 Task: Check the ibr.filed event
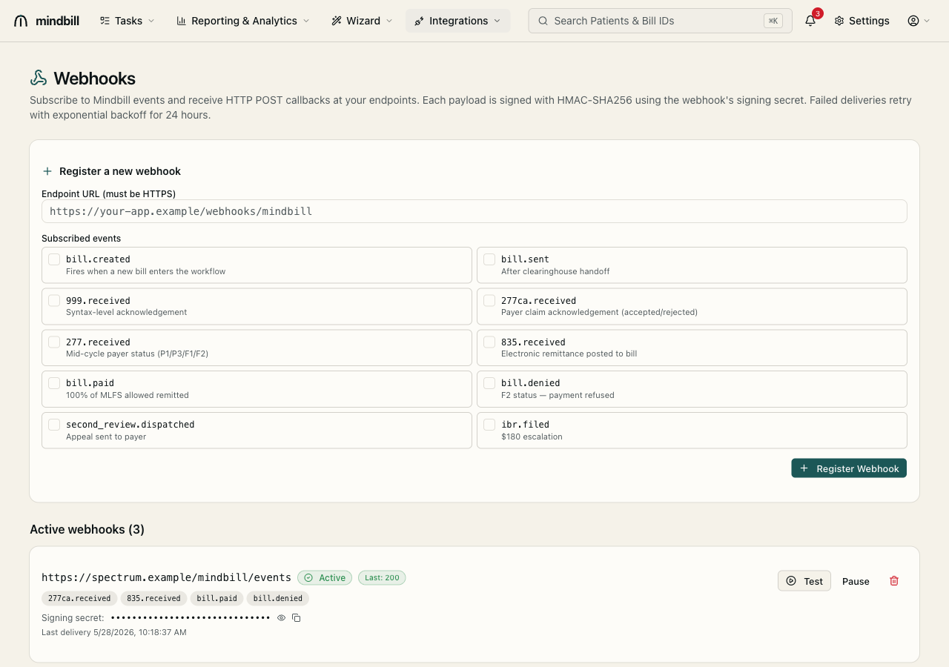[489, 425]
